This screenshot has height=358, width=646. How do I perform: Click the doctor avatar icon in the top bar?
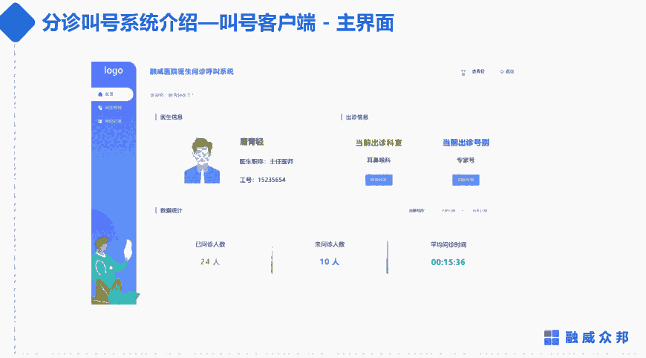(x=463, y=72)
